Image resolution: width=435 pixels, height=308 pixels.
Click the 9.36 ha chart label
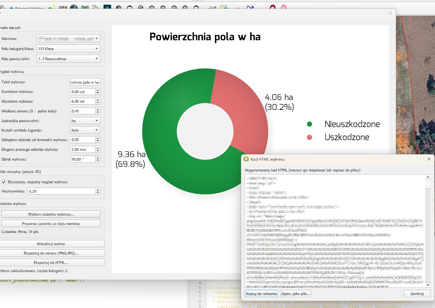pyautogui.click(x=130, y=159)
